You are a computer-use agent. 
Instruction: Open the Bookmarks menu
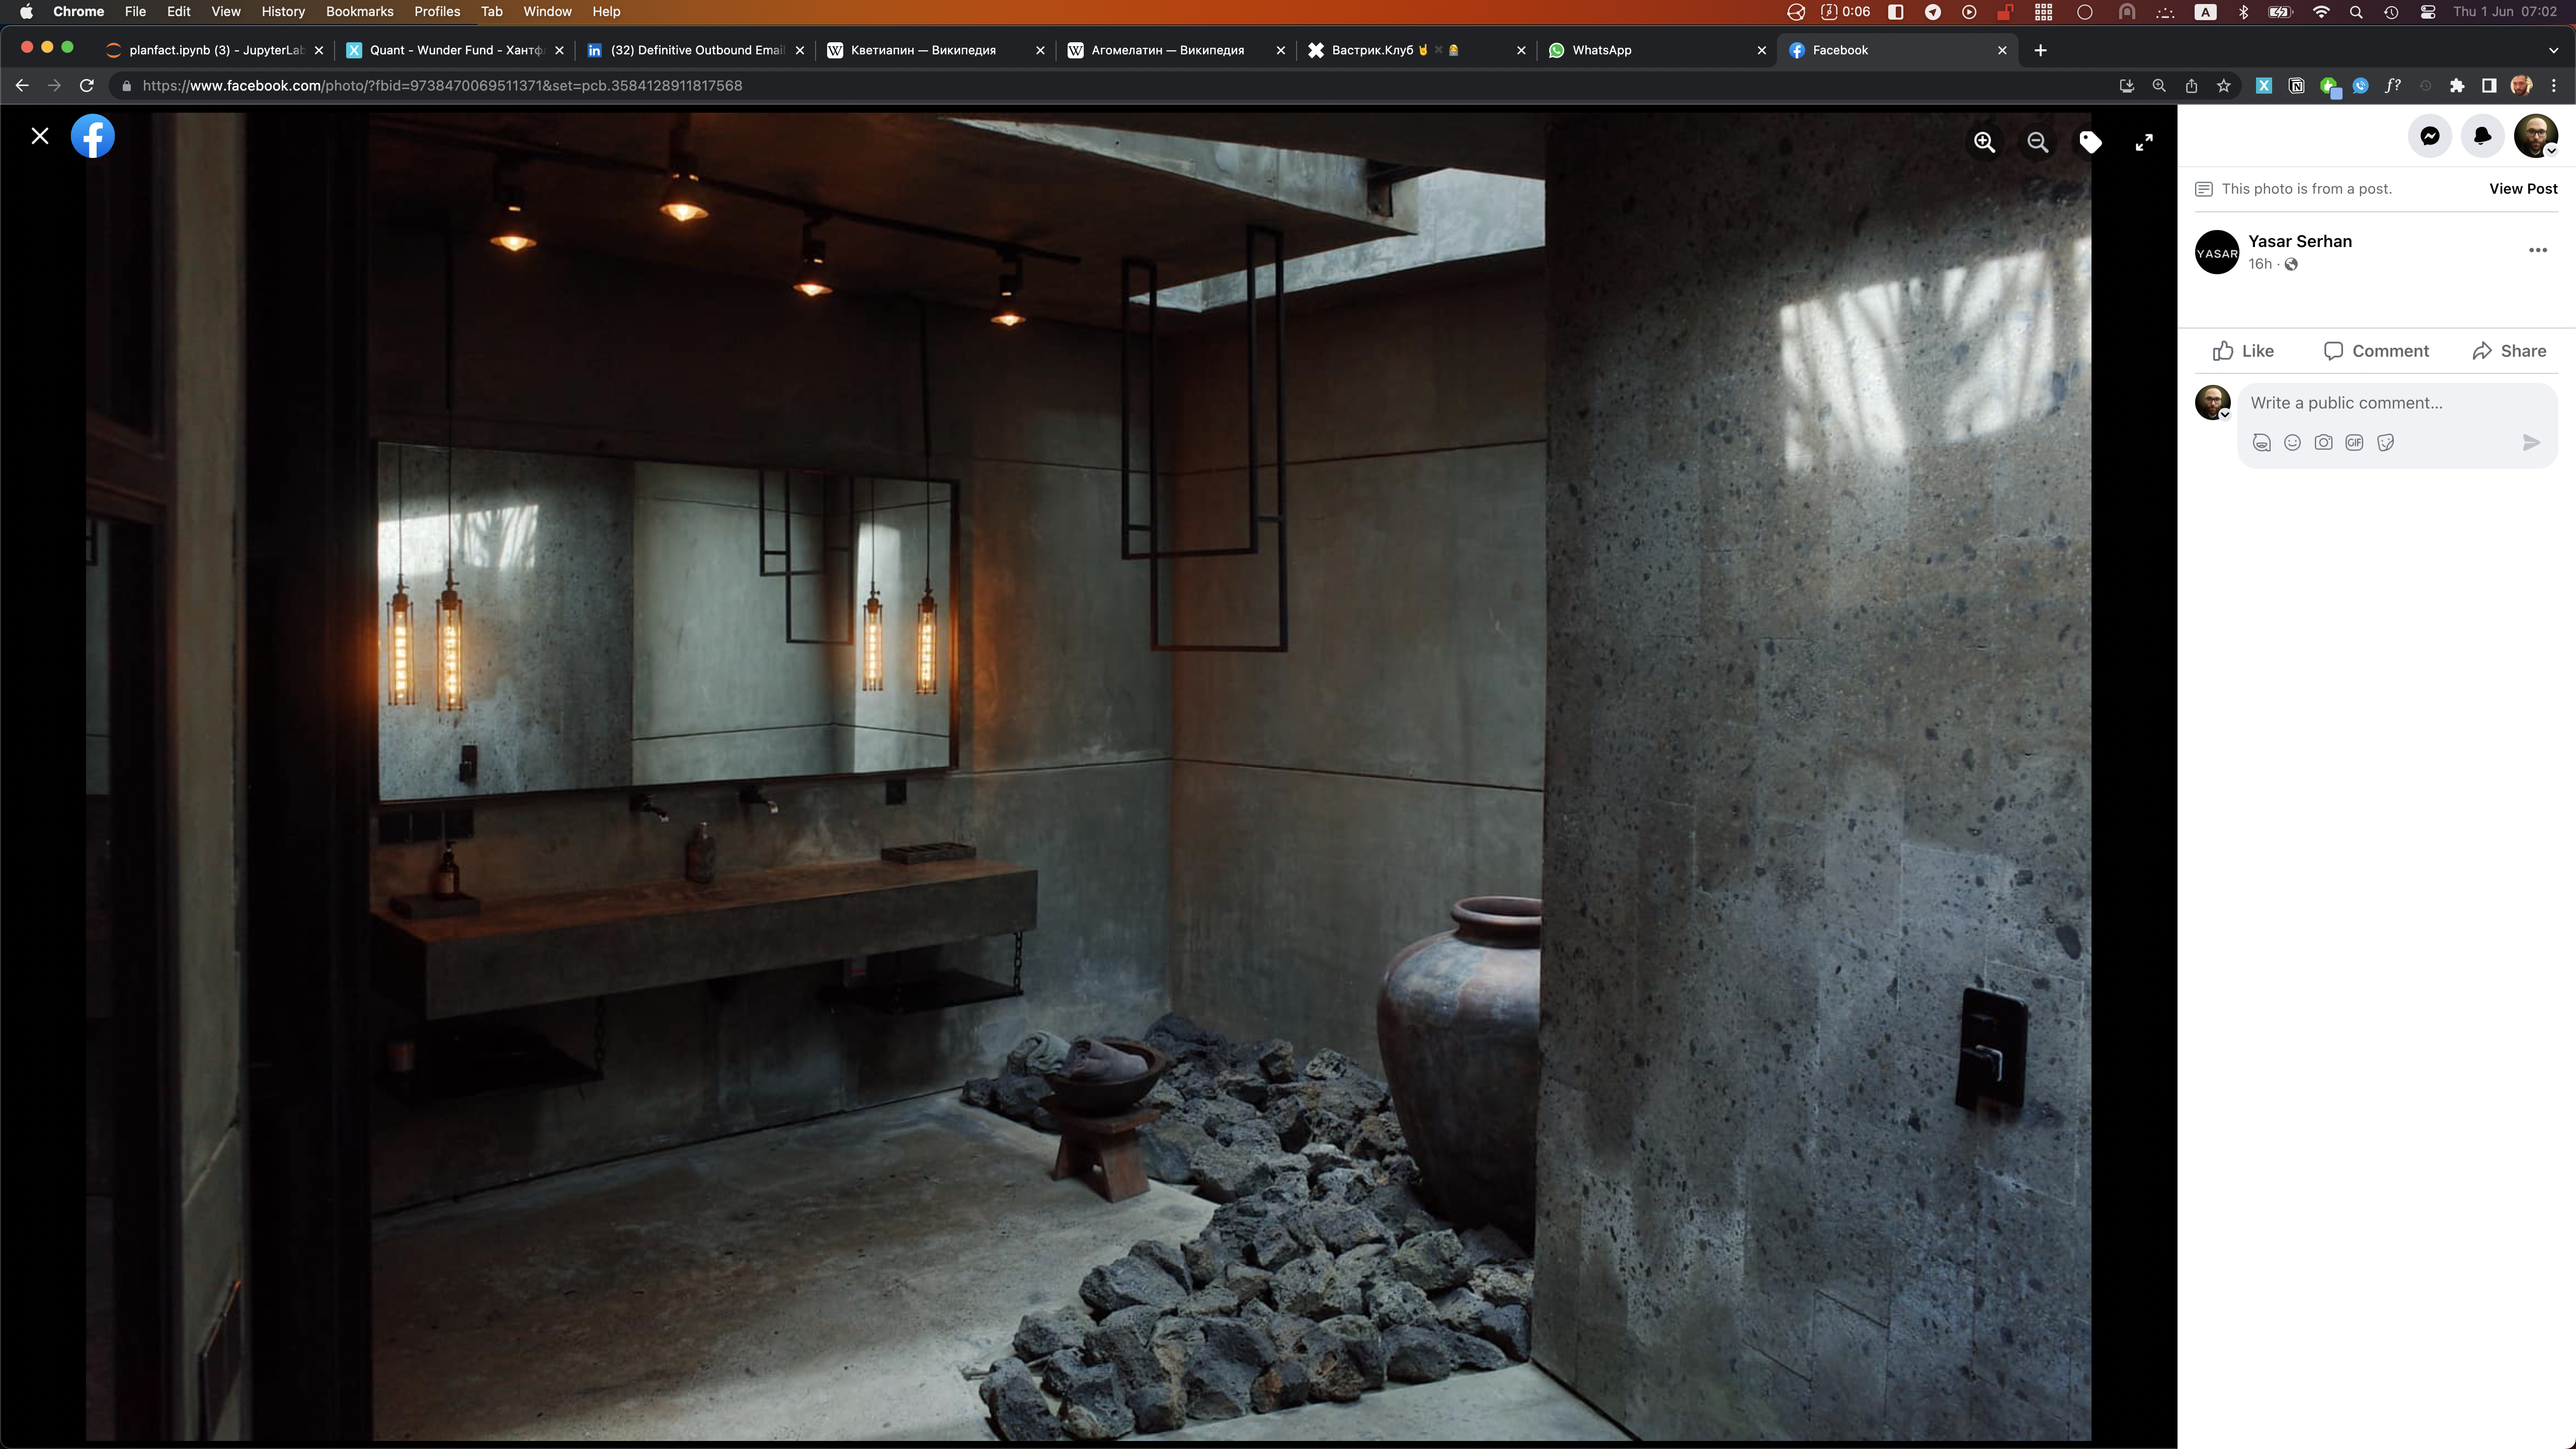[x=359, y=11]
